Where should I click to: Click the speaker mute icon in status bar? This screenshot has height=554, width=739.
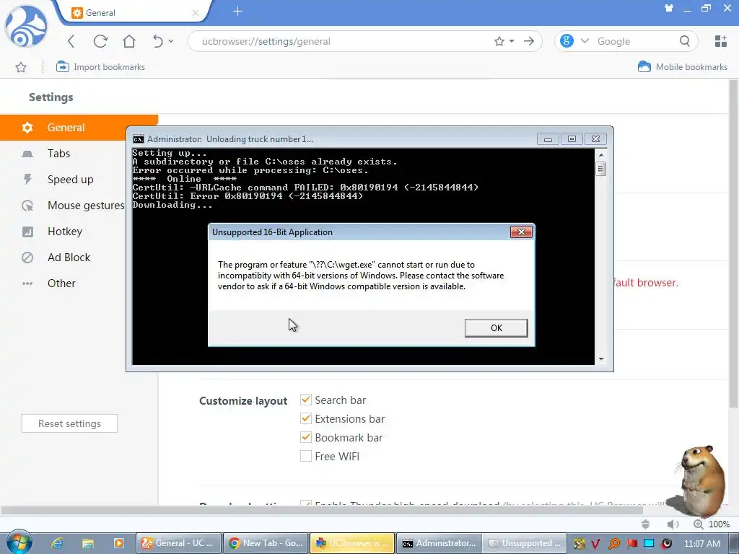[x=673, y=524]
